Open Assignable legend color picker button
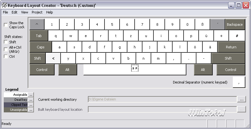 [31, 94]
